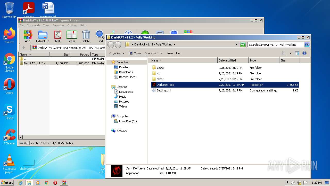Select Downloads in navigation pane
Viewport: 330px width, 186px height.
tap(126, 72)
